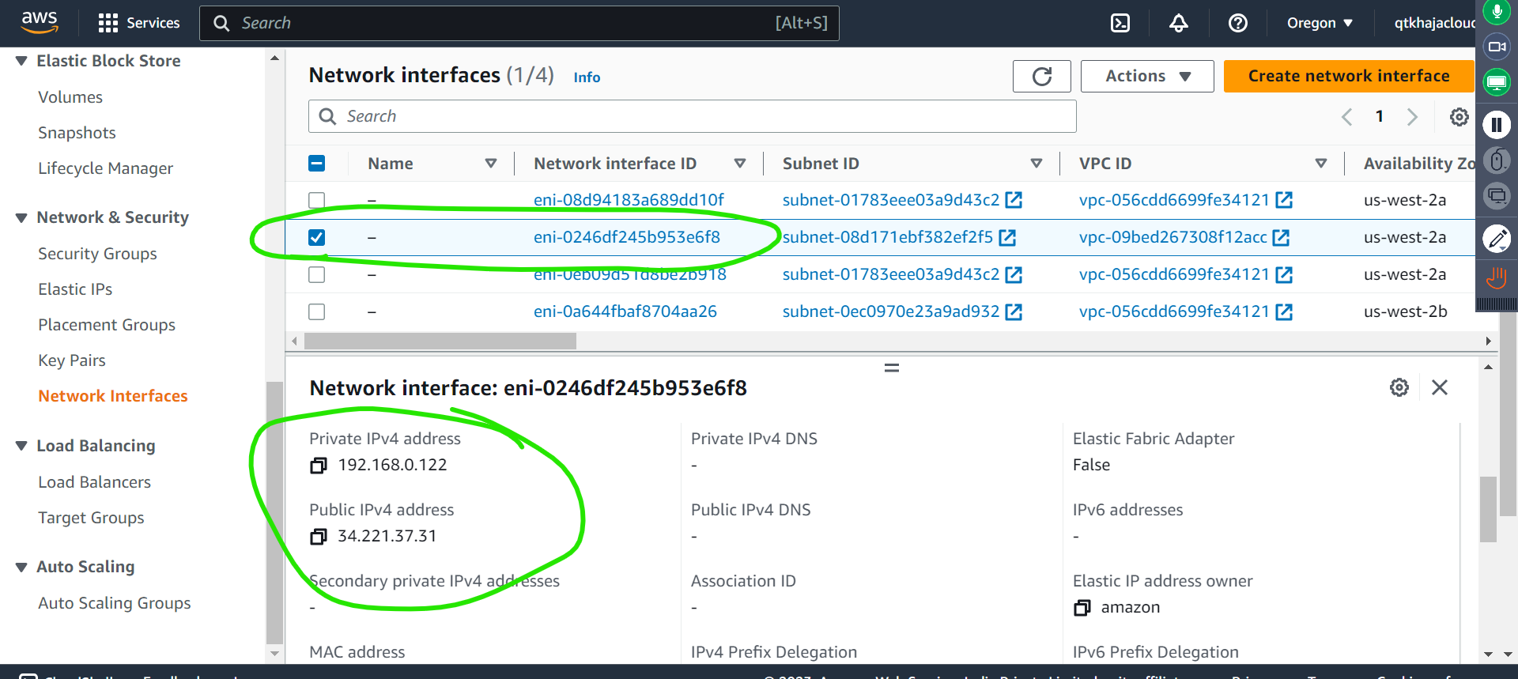Go to the AWS console home logo
Image resolution: width=1518 pixels, height=679 pixels.
(x=40, y=22)
